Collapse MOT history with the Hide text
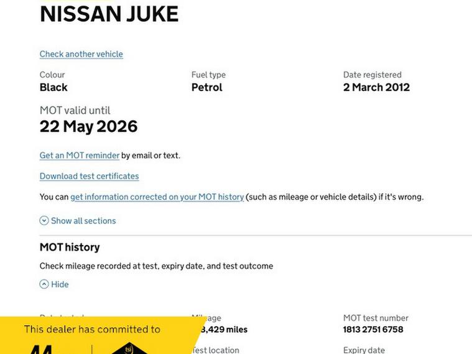Screen dimensions: 472x354 pyautogui.click(x=60, y=284)
